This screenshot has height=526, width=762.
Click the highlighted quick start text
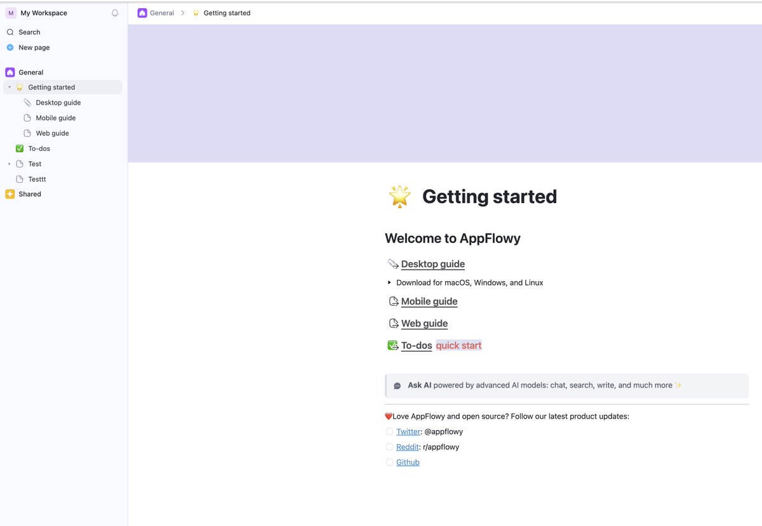click(458, 346)
